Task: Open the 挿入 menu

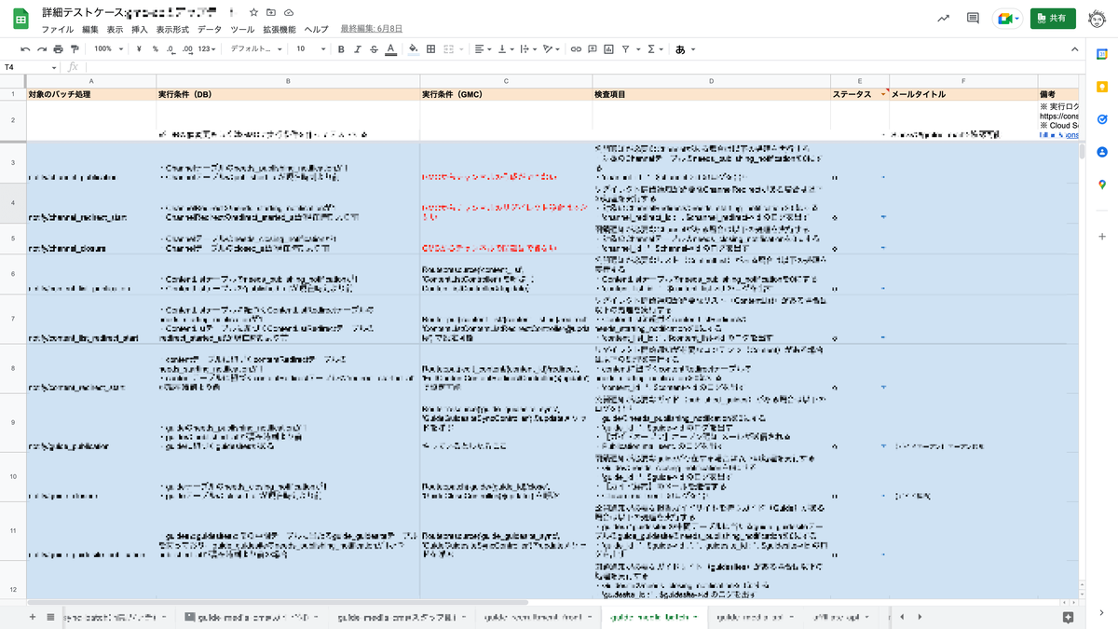Action: click(140, 30)
